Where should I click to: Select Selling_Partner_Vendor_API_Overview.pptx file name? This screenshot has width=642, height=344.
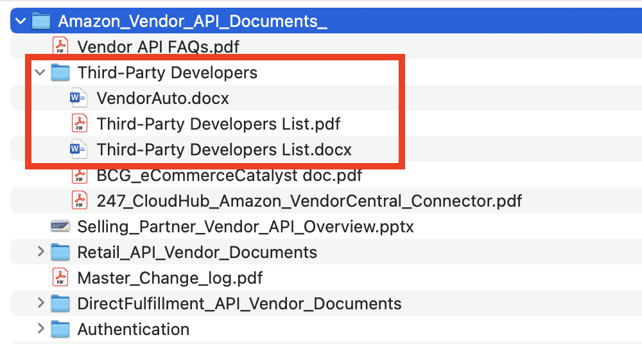(x=246, y=227)
